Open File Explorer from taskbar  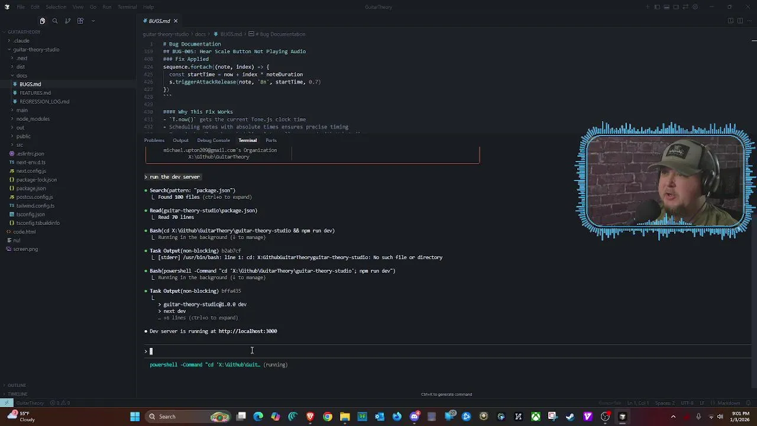345,417
